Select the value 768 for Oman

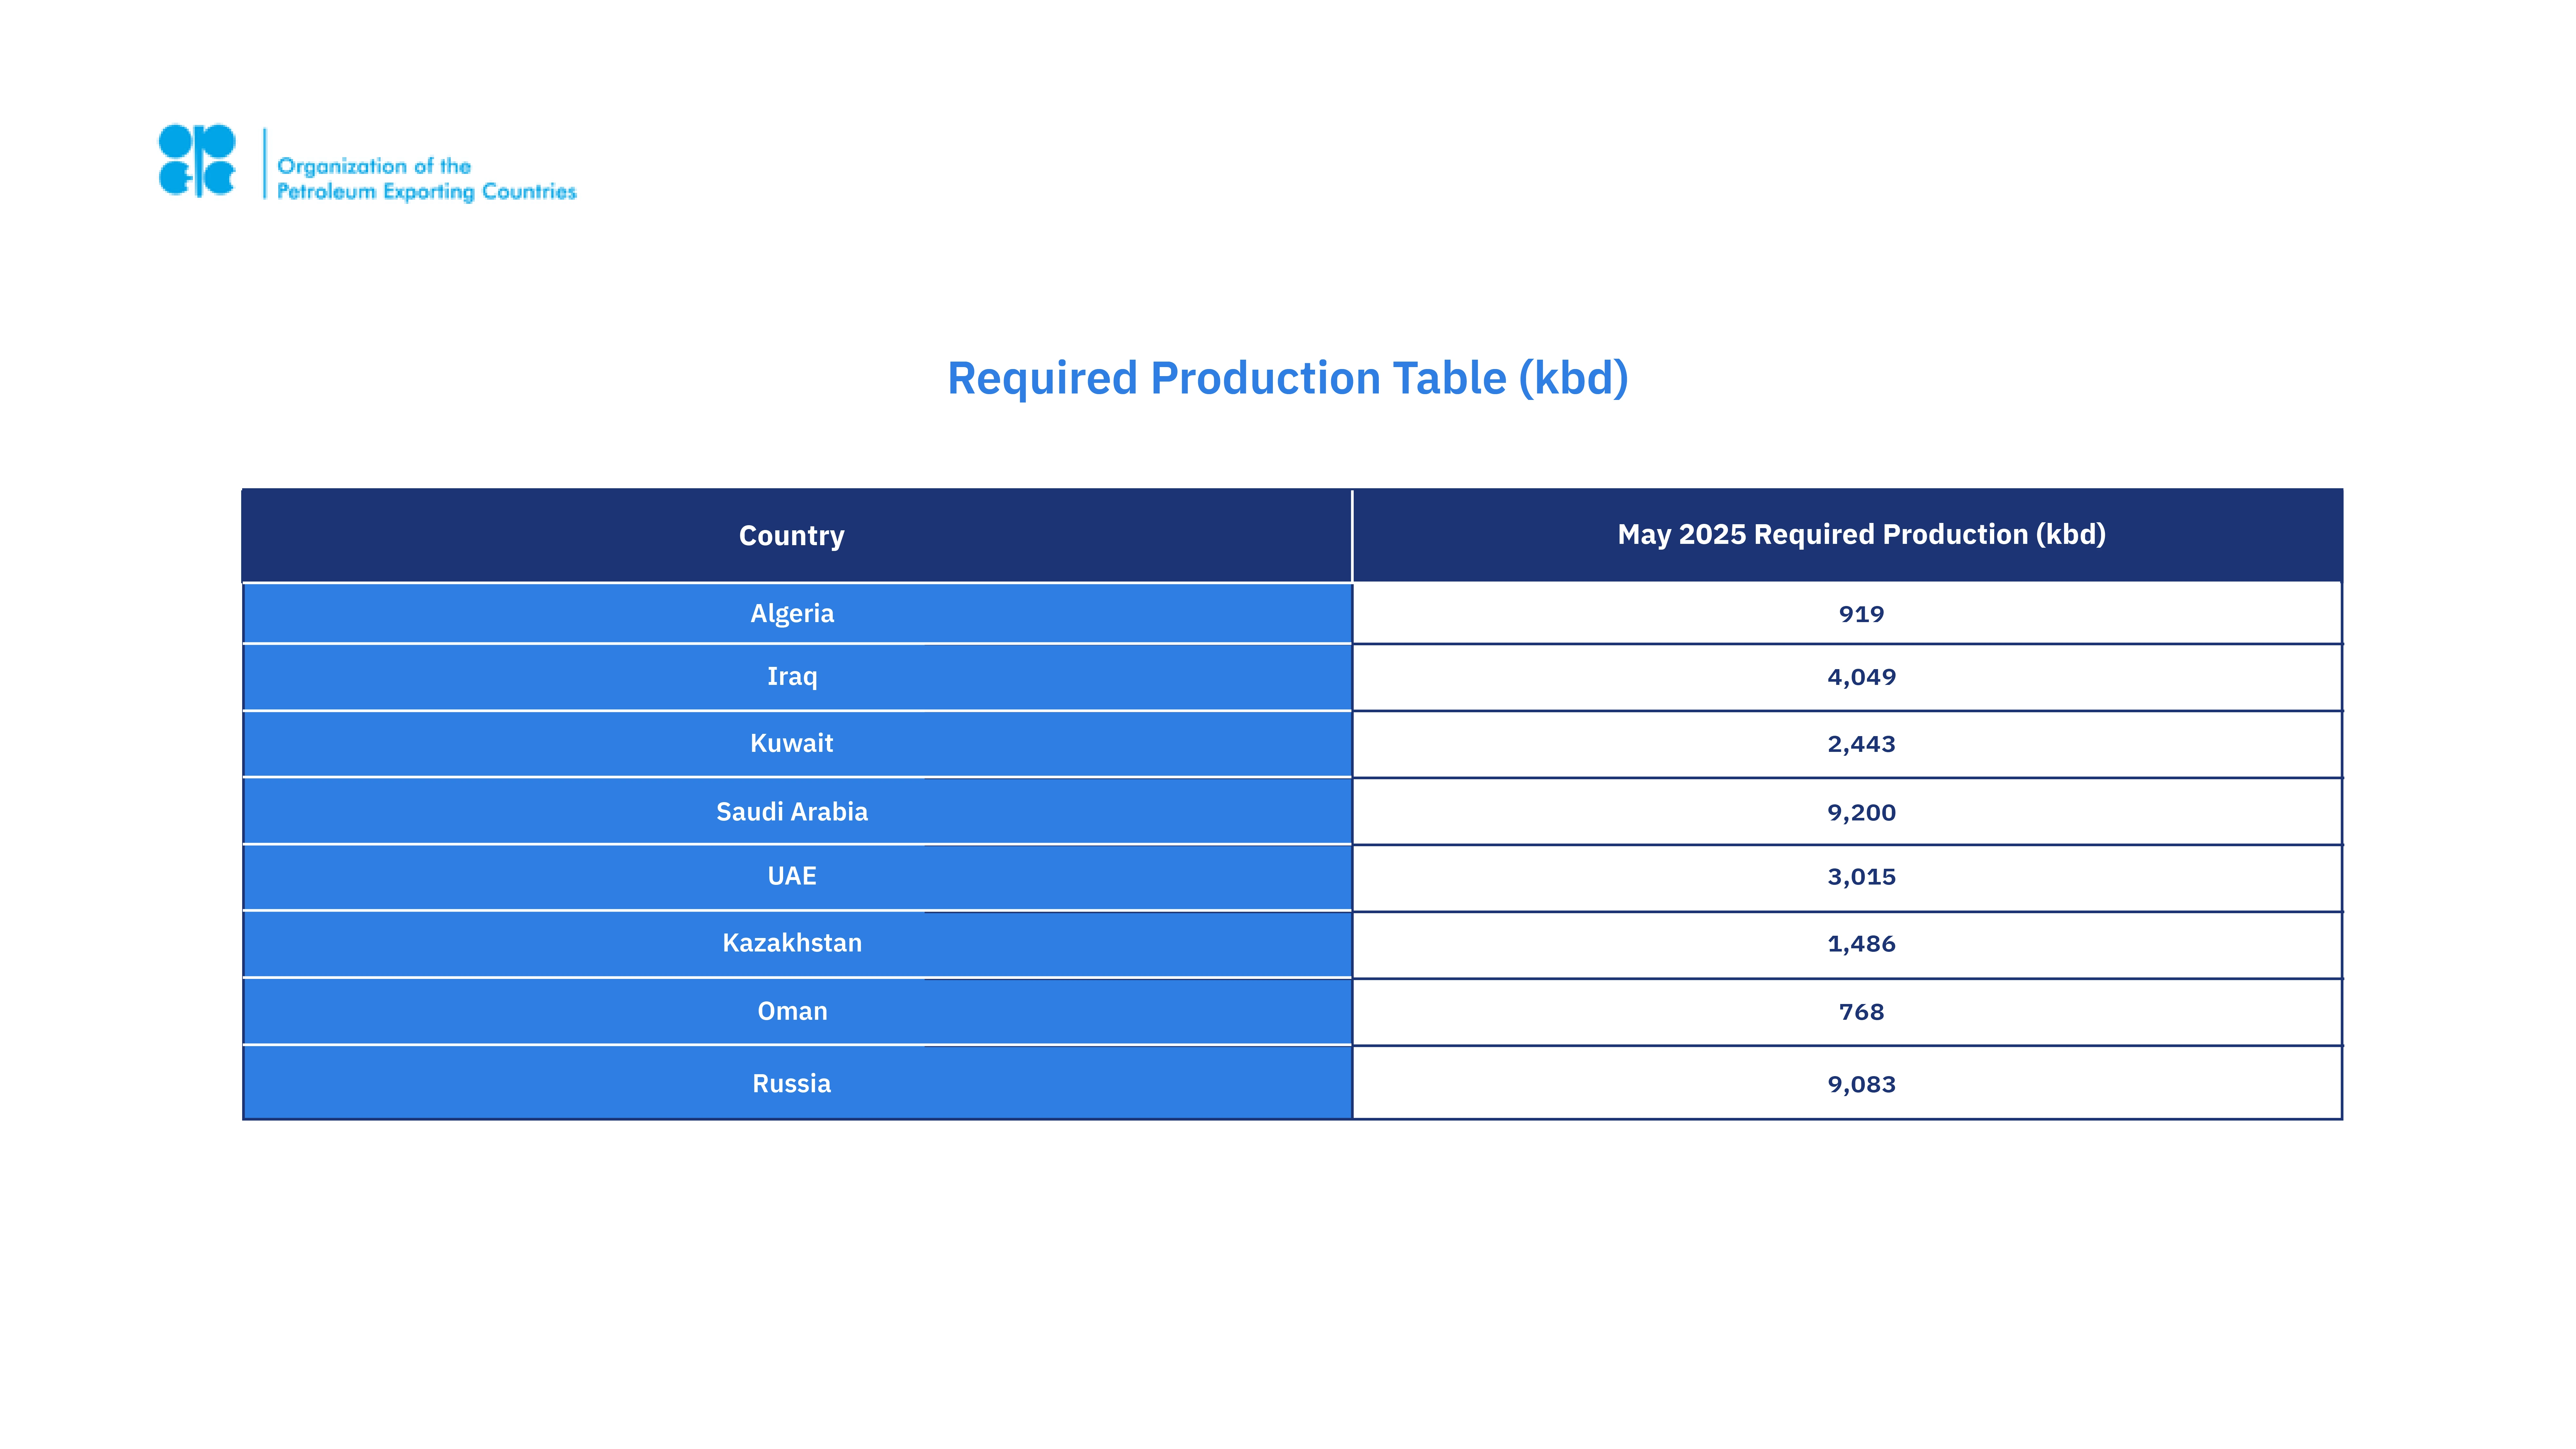point(1861,1012)
